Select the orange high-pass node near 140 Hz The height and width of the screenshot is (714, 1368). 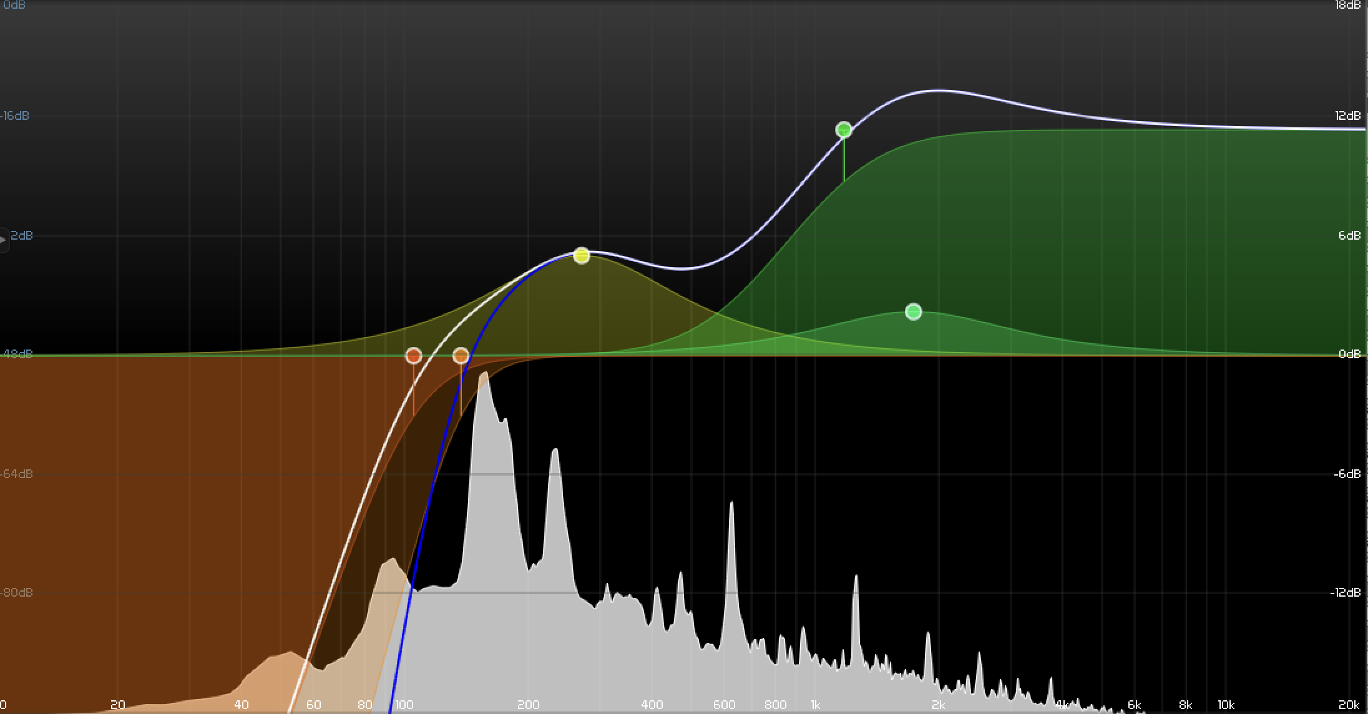point(461,356)
